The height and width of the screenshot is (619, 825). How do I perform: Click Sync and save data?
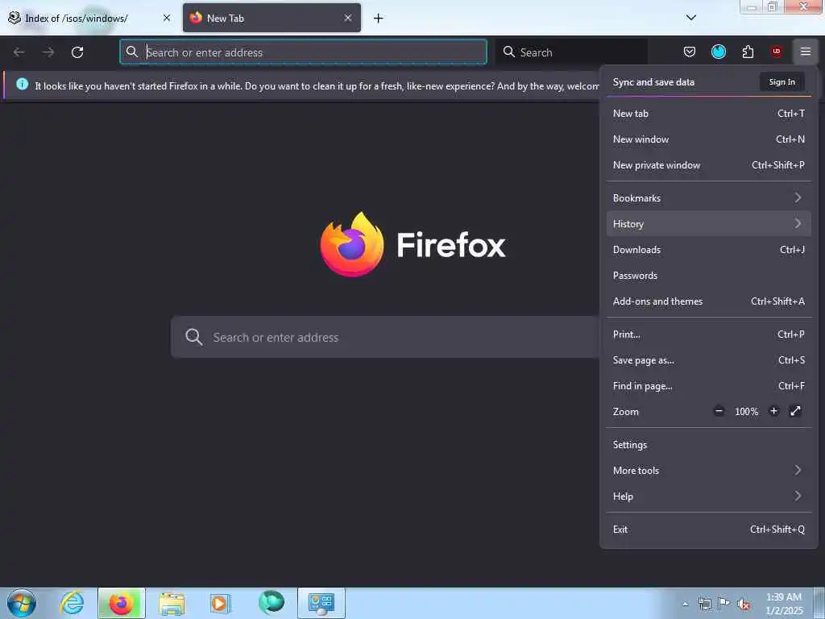(653, 82)
